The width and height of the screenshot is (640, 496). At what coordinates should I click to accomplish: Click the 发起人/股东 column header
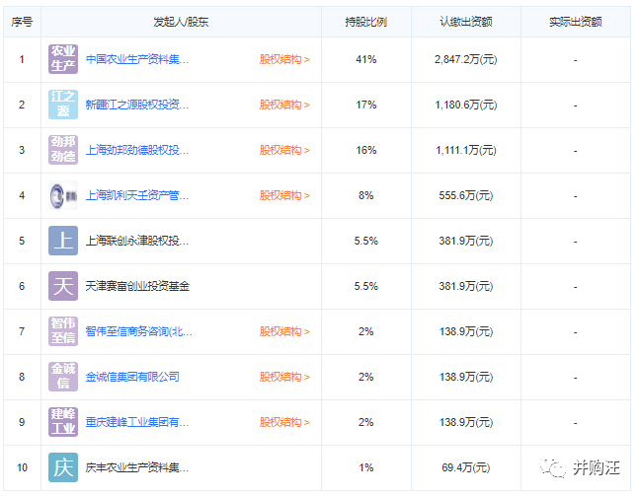tap(181, 22)
